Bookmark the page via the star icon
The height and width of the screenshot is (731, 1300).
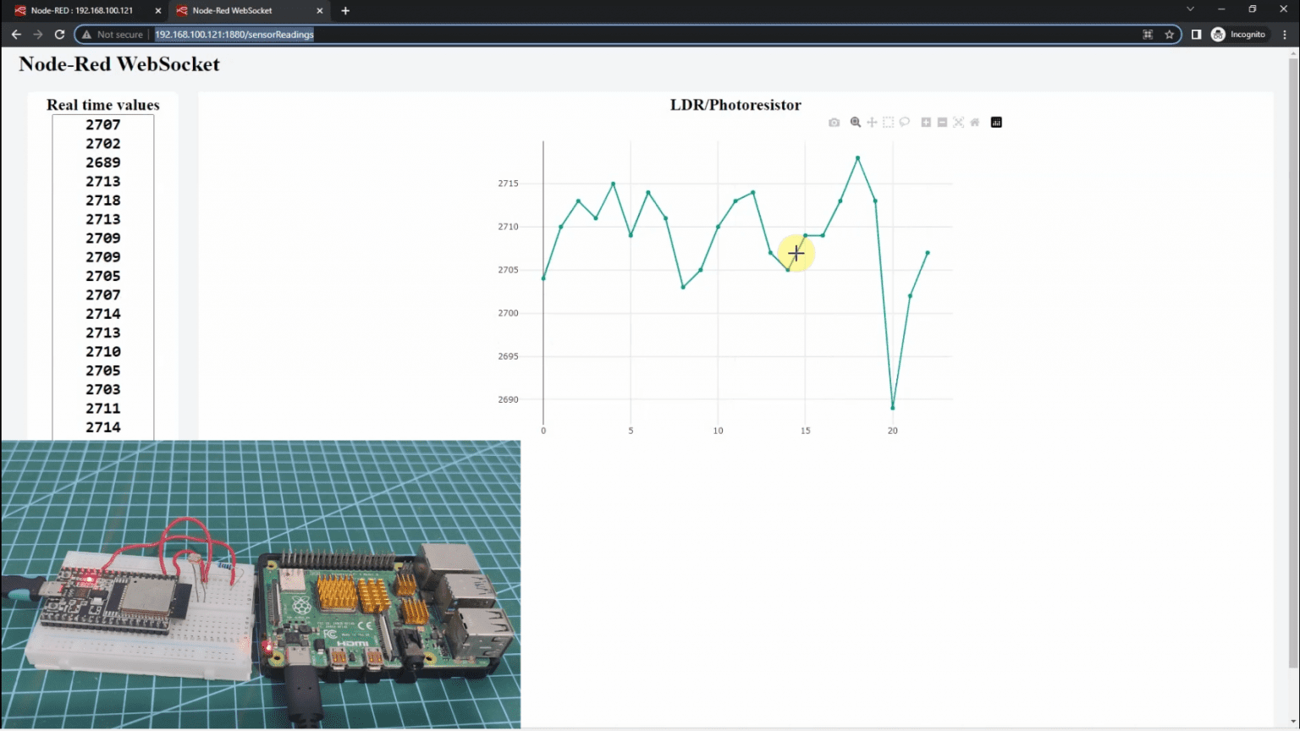click(x=1171, y=34)
